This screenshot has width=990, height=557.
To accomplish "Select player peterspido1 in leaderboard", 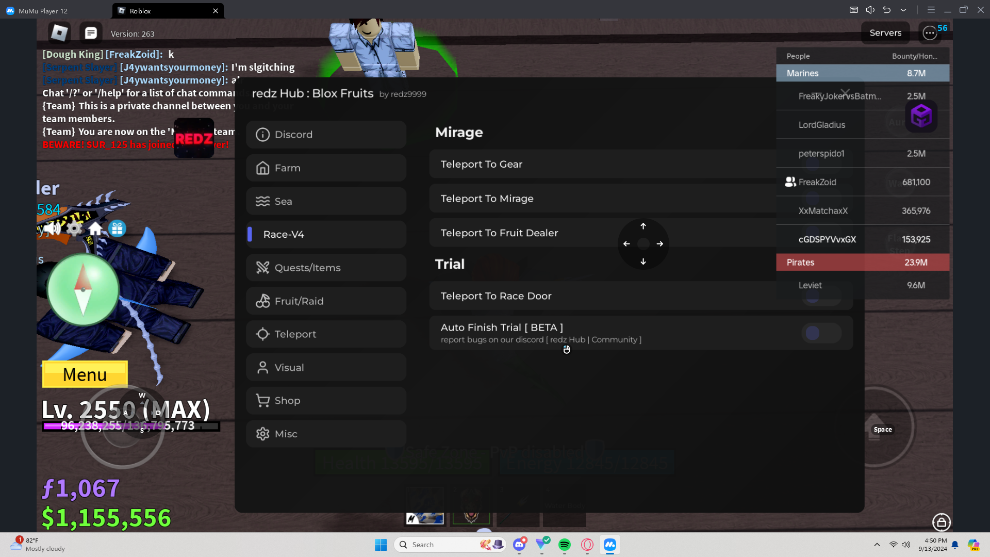I will point(863,154).
